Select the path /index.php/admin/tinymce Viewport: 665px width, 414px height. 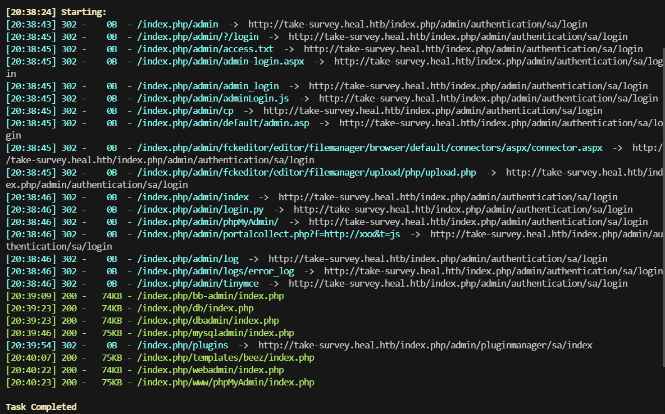tap(198, 283)
